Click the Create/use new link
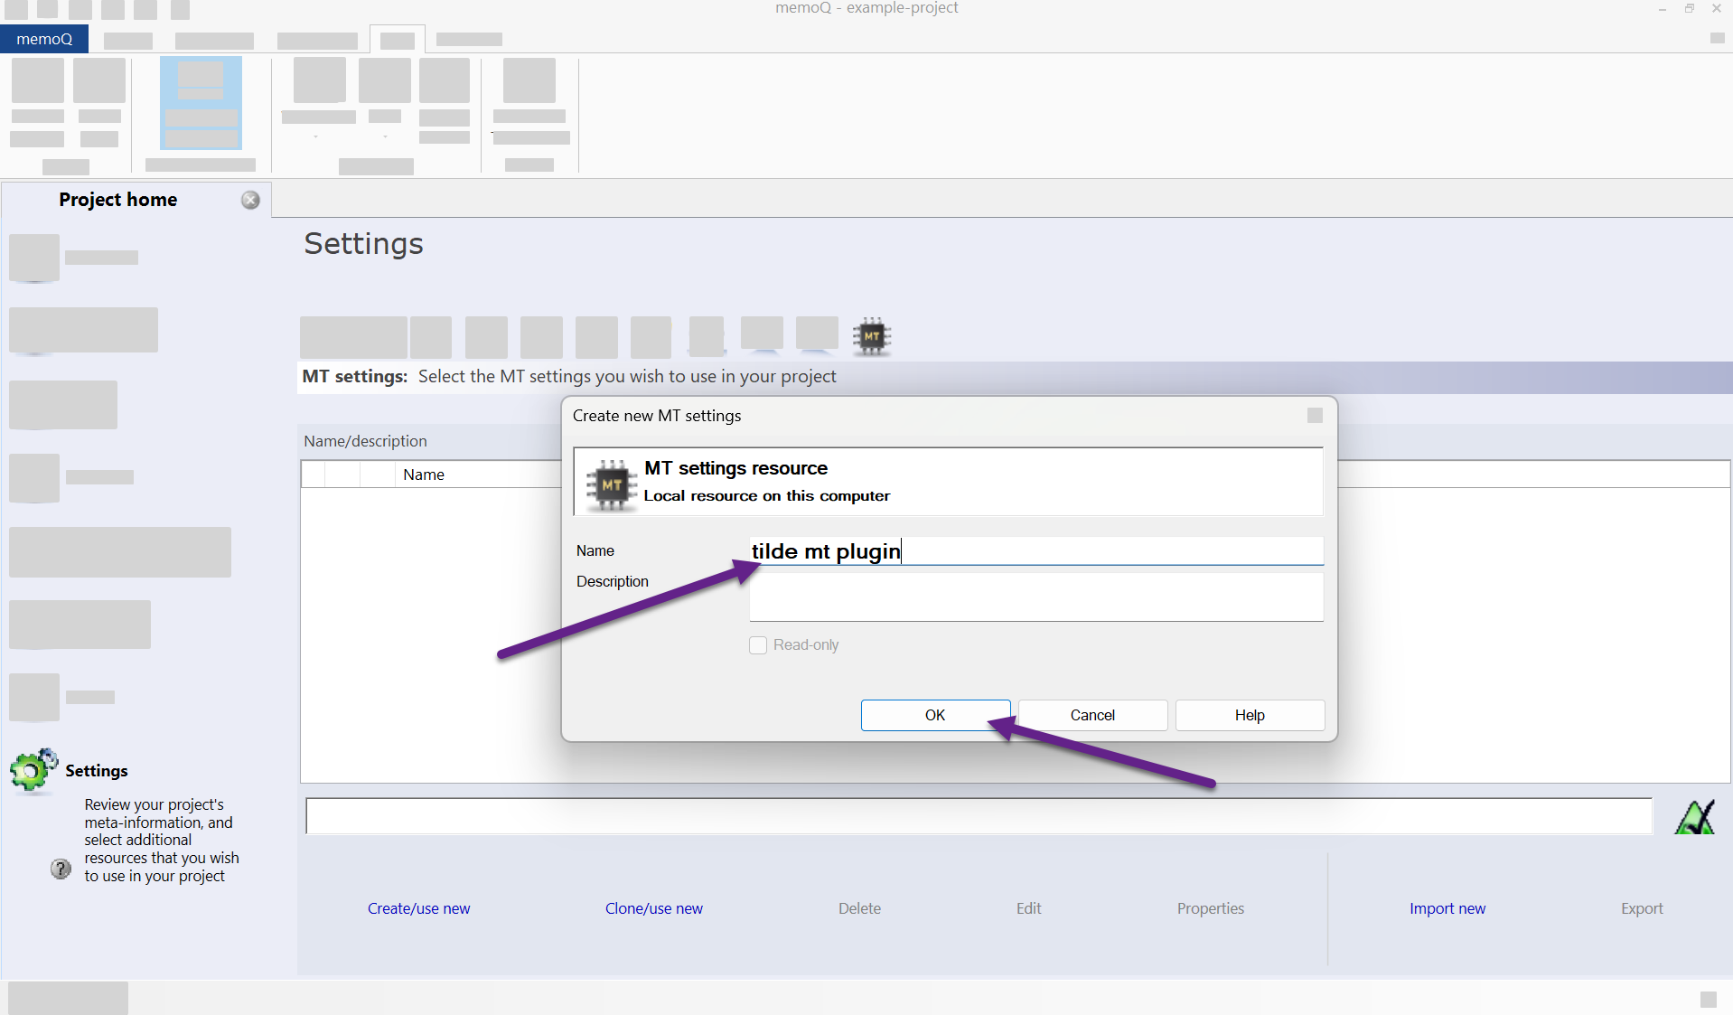The width and height of the screenshot is (1733, 1015). (418, 908)
